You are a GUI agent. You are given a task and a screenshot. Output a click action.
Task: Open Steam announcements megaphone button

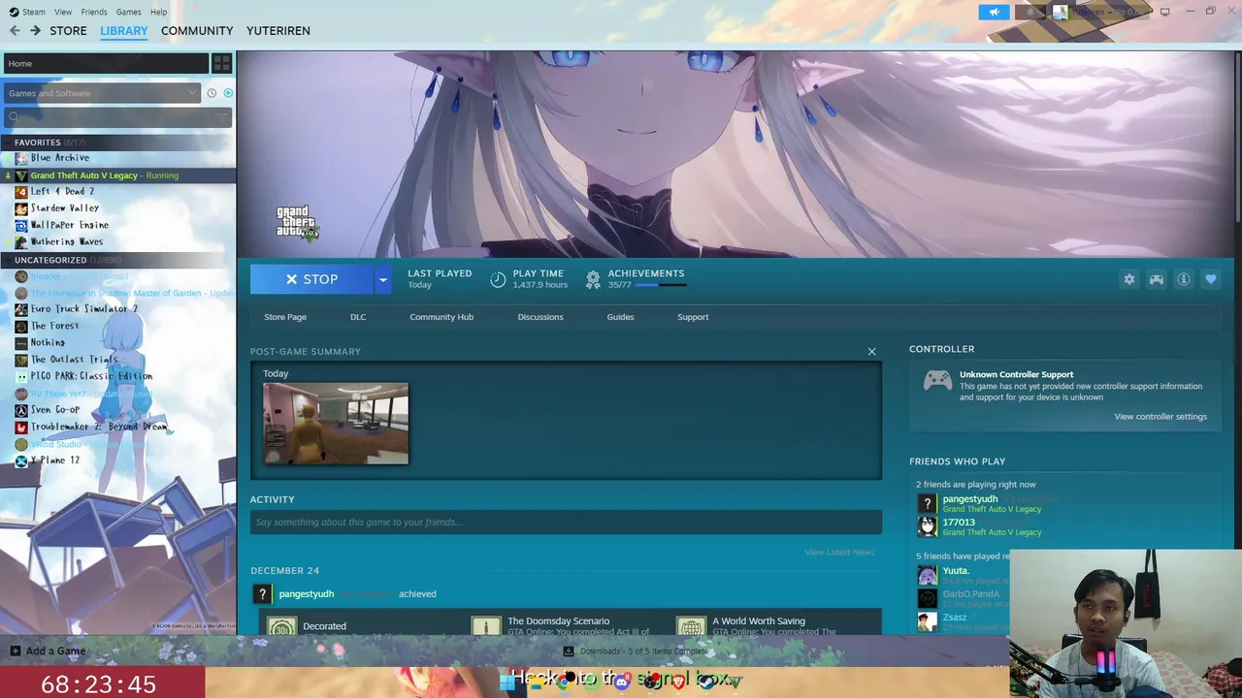[994, 12]
